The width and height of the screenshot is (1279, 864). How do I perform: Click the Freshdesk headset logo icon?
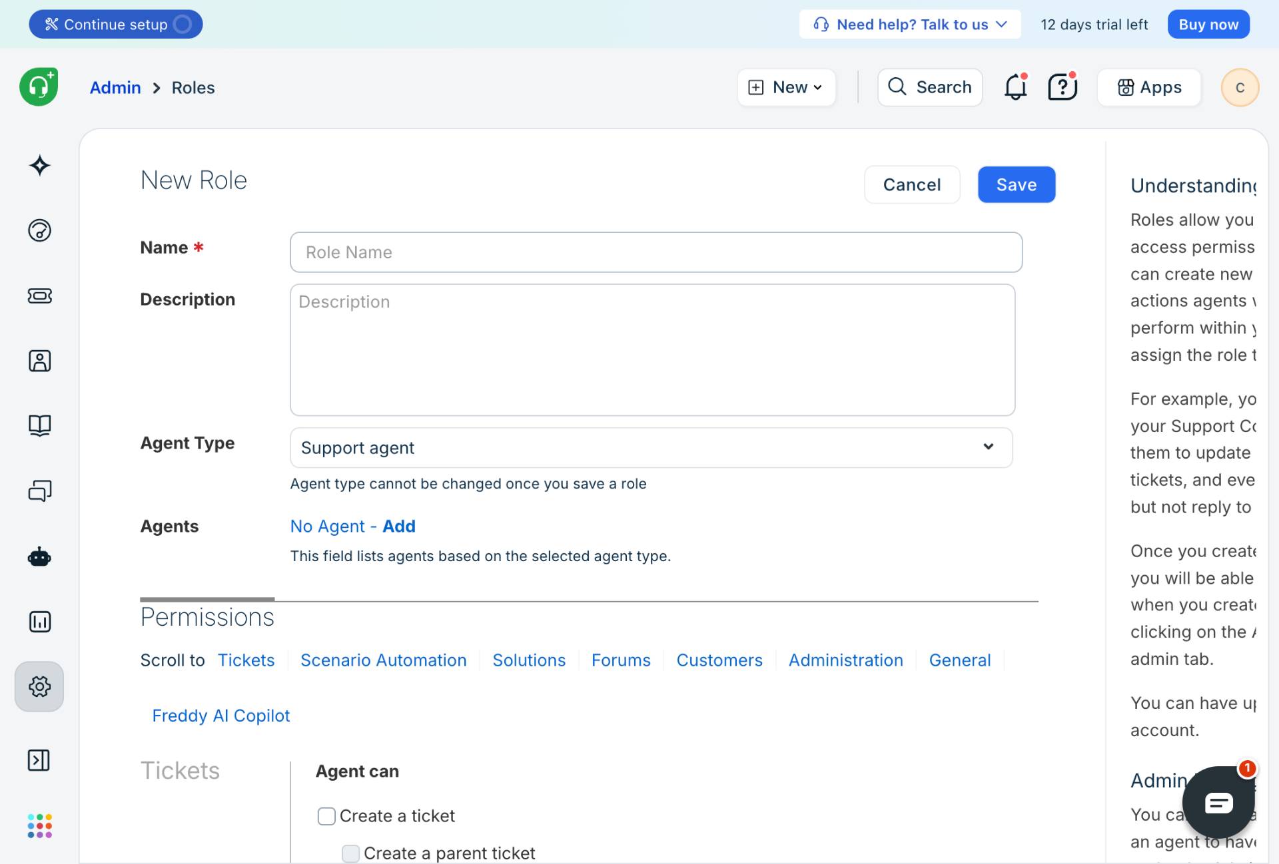coord(39,87)
